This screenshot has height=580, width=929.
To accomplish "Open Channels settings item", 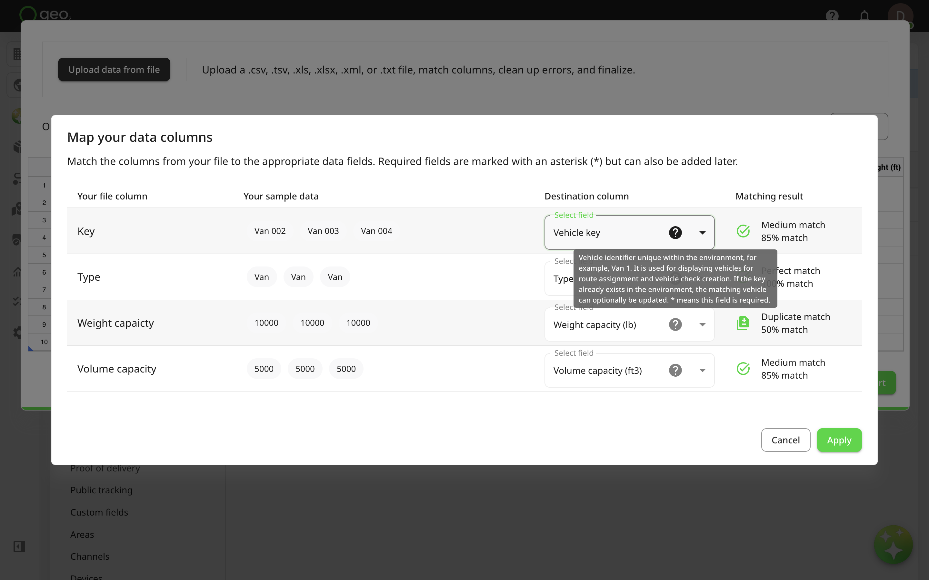I will pyautogui.click(x=90, y=556).
